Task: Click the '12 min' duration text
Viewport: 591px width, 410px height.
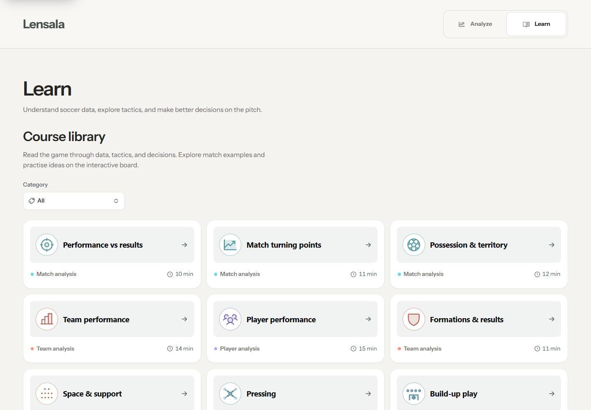Action: pos(551,274)
